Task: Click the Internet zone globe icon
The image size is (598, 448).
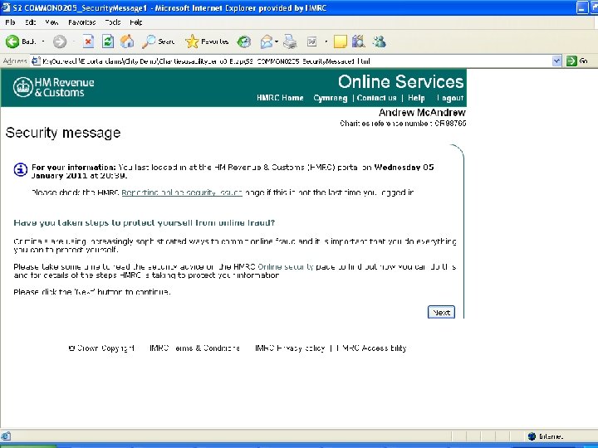Action: tap(532, 436)
